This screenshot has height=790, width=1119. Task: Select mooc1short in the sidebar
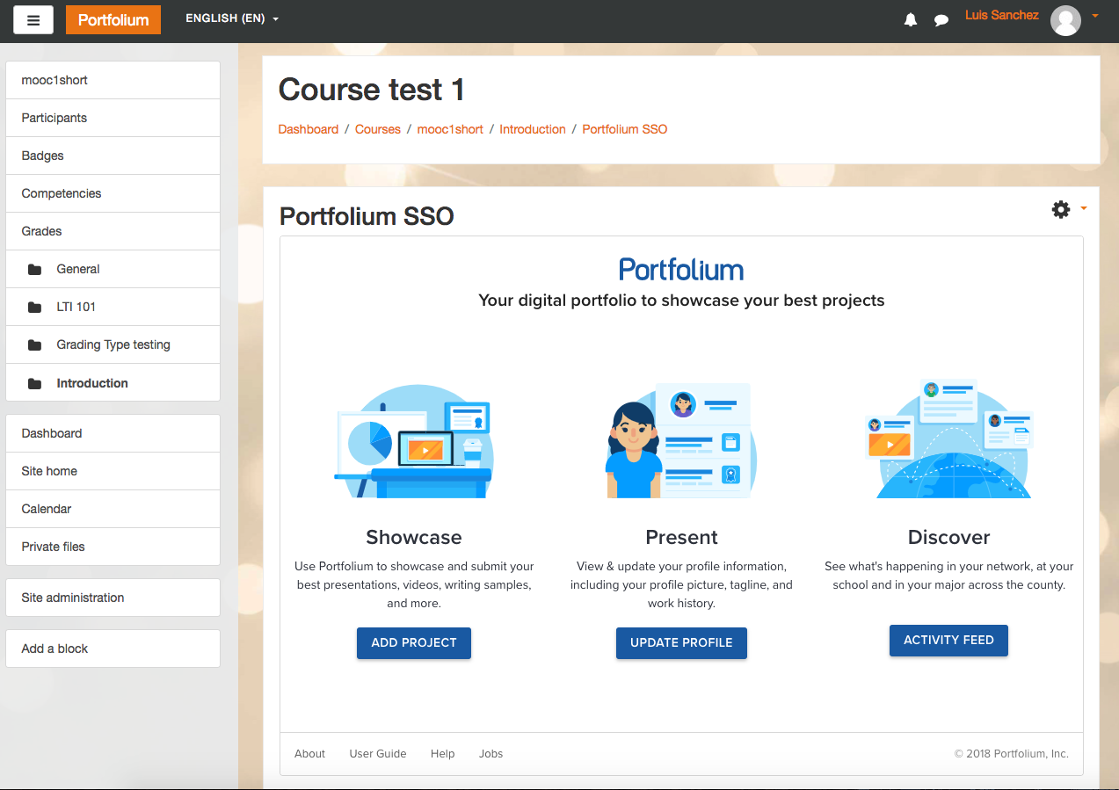tap(113, 80)
